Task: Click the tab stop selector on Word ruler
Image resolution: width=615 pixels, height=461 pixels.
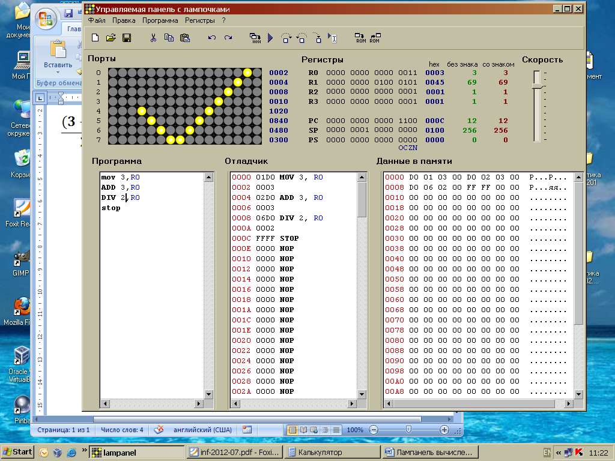Action: [40, 98]
